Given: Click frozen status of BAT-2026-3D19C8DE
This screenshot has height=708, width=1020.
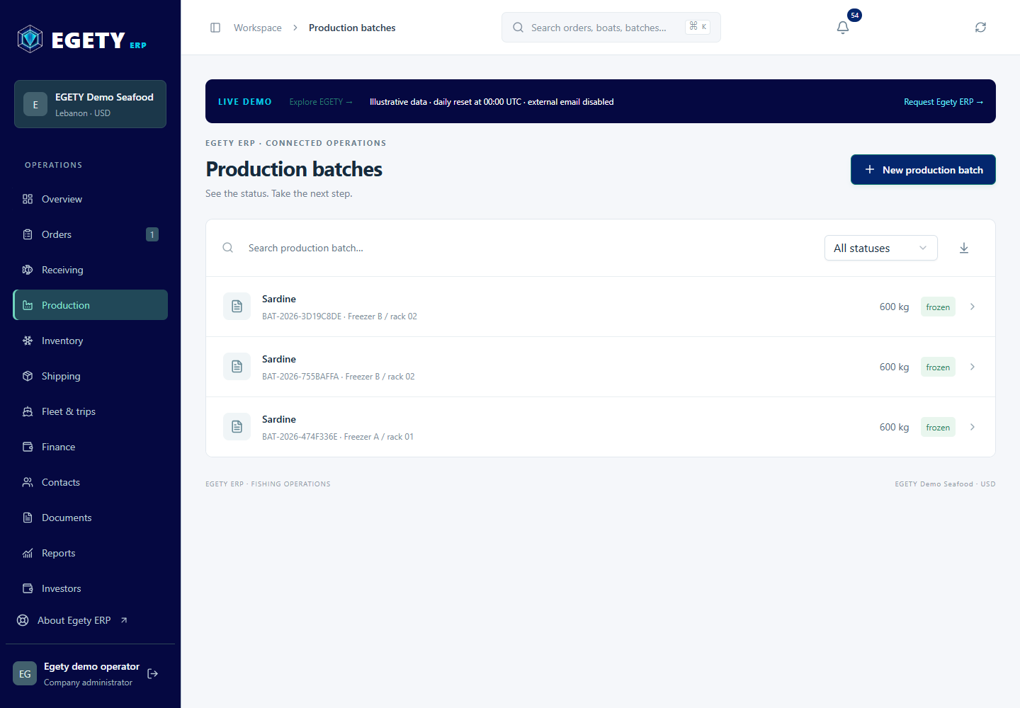Looking at the screenshot, I should coord(938,307).
